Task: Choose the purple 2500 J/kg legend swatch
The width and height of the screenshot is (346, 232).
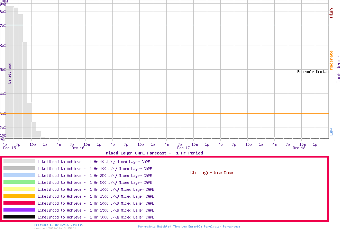Action: (x=19, y=210)
